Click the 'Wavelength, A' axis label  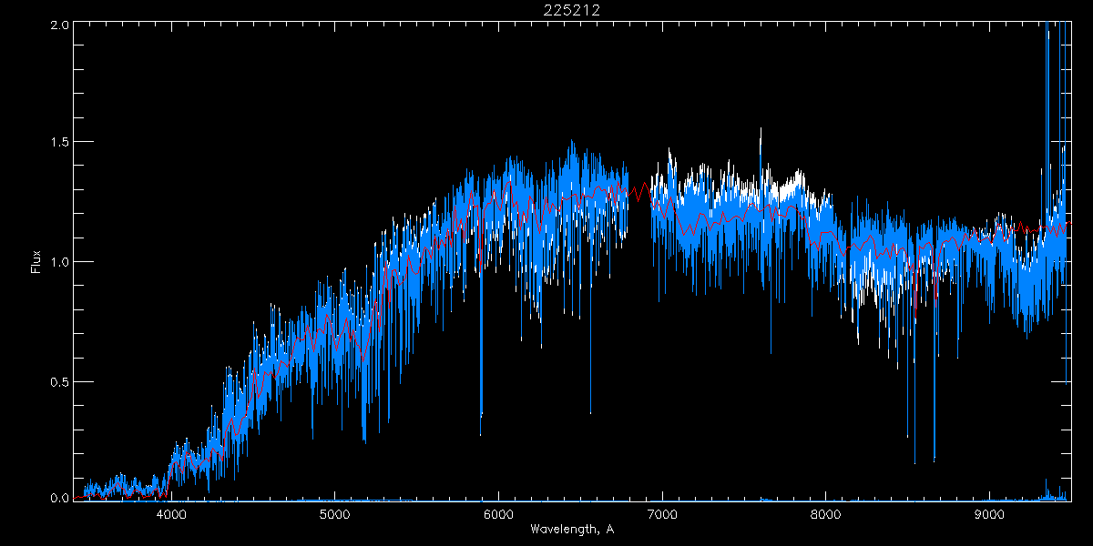[571, 529]
